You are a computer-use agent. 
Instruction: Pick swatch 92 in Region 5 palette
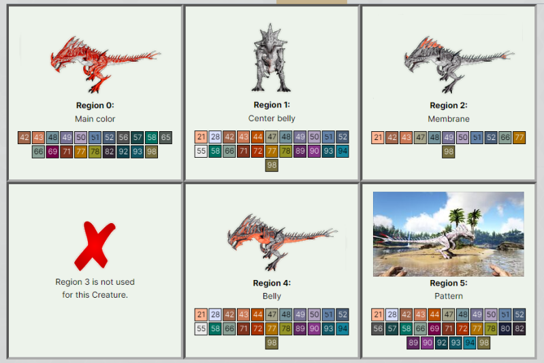pyautogui.click(x=441, y=343)
